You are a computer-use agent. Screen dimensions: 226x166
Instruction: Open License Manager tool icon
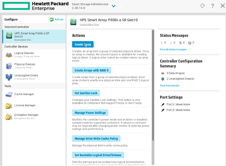(9, 106)
